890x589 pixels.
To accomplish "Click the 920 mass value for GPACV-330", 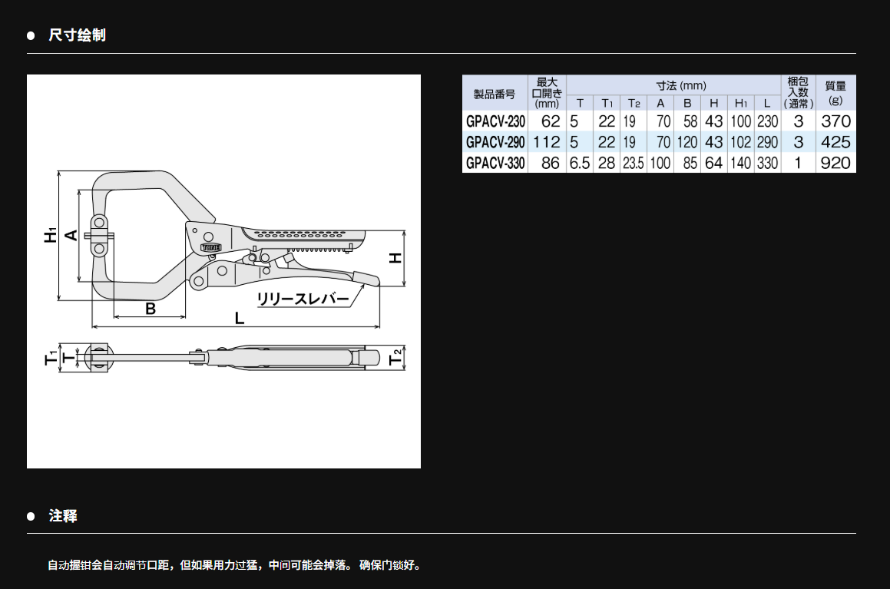I will 835,163.
